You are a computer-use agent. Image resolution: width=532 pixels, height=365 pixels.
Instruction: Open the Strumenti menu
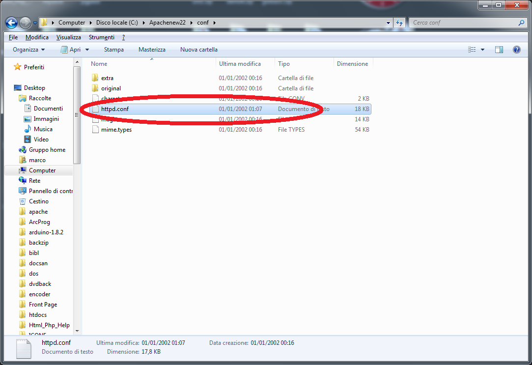point(101,37)
